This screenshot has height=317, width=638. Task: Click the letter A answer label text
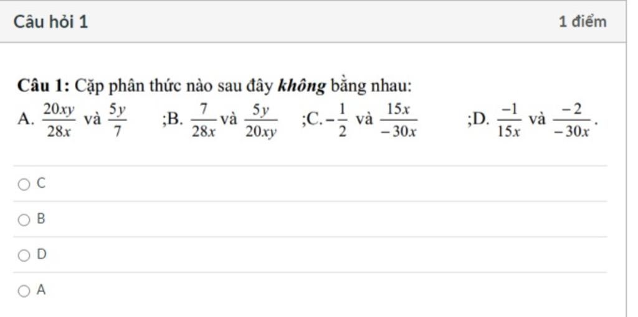tap(41, 290)
